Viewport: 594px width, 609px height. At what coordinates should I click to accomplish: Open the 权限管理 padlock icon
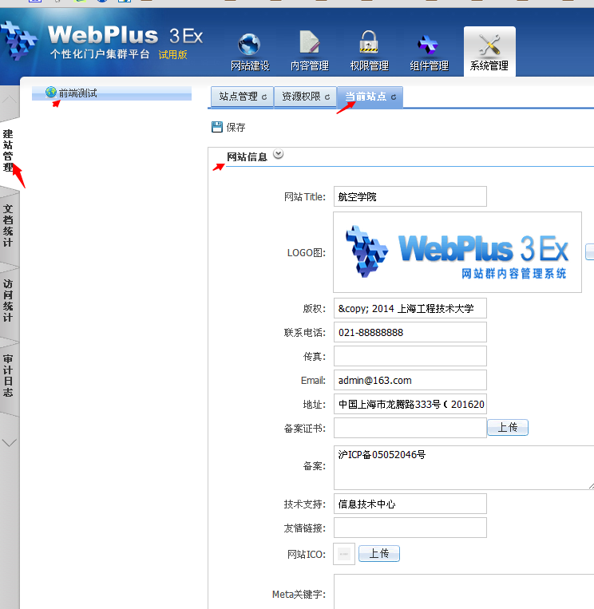click(x=369, y=45)
